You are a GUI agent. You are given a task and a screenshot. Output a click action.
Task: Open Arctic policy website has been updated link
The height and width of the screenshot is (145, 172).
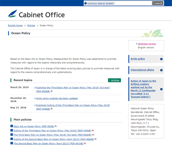click(x=57, y=98)
